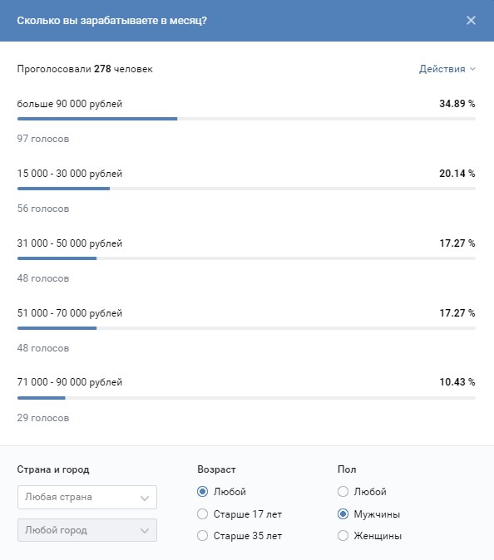Click the 71 000 - 90 000 рублей option
This screenshot has height=560, width=494.
point(70,382)
